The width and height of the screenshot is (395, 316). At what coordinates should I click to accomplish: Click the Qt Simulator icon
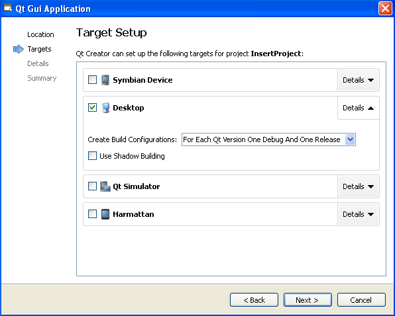(105, 186)
